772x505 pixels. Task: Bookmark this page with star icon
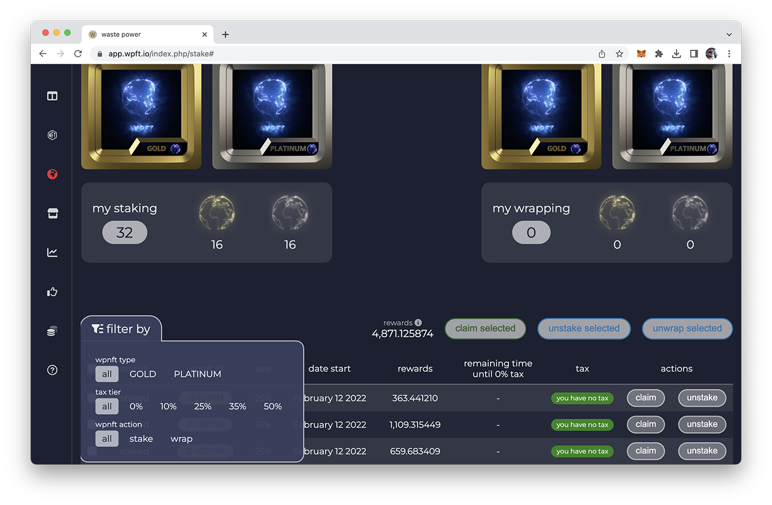[x=619, y=54]
